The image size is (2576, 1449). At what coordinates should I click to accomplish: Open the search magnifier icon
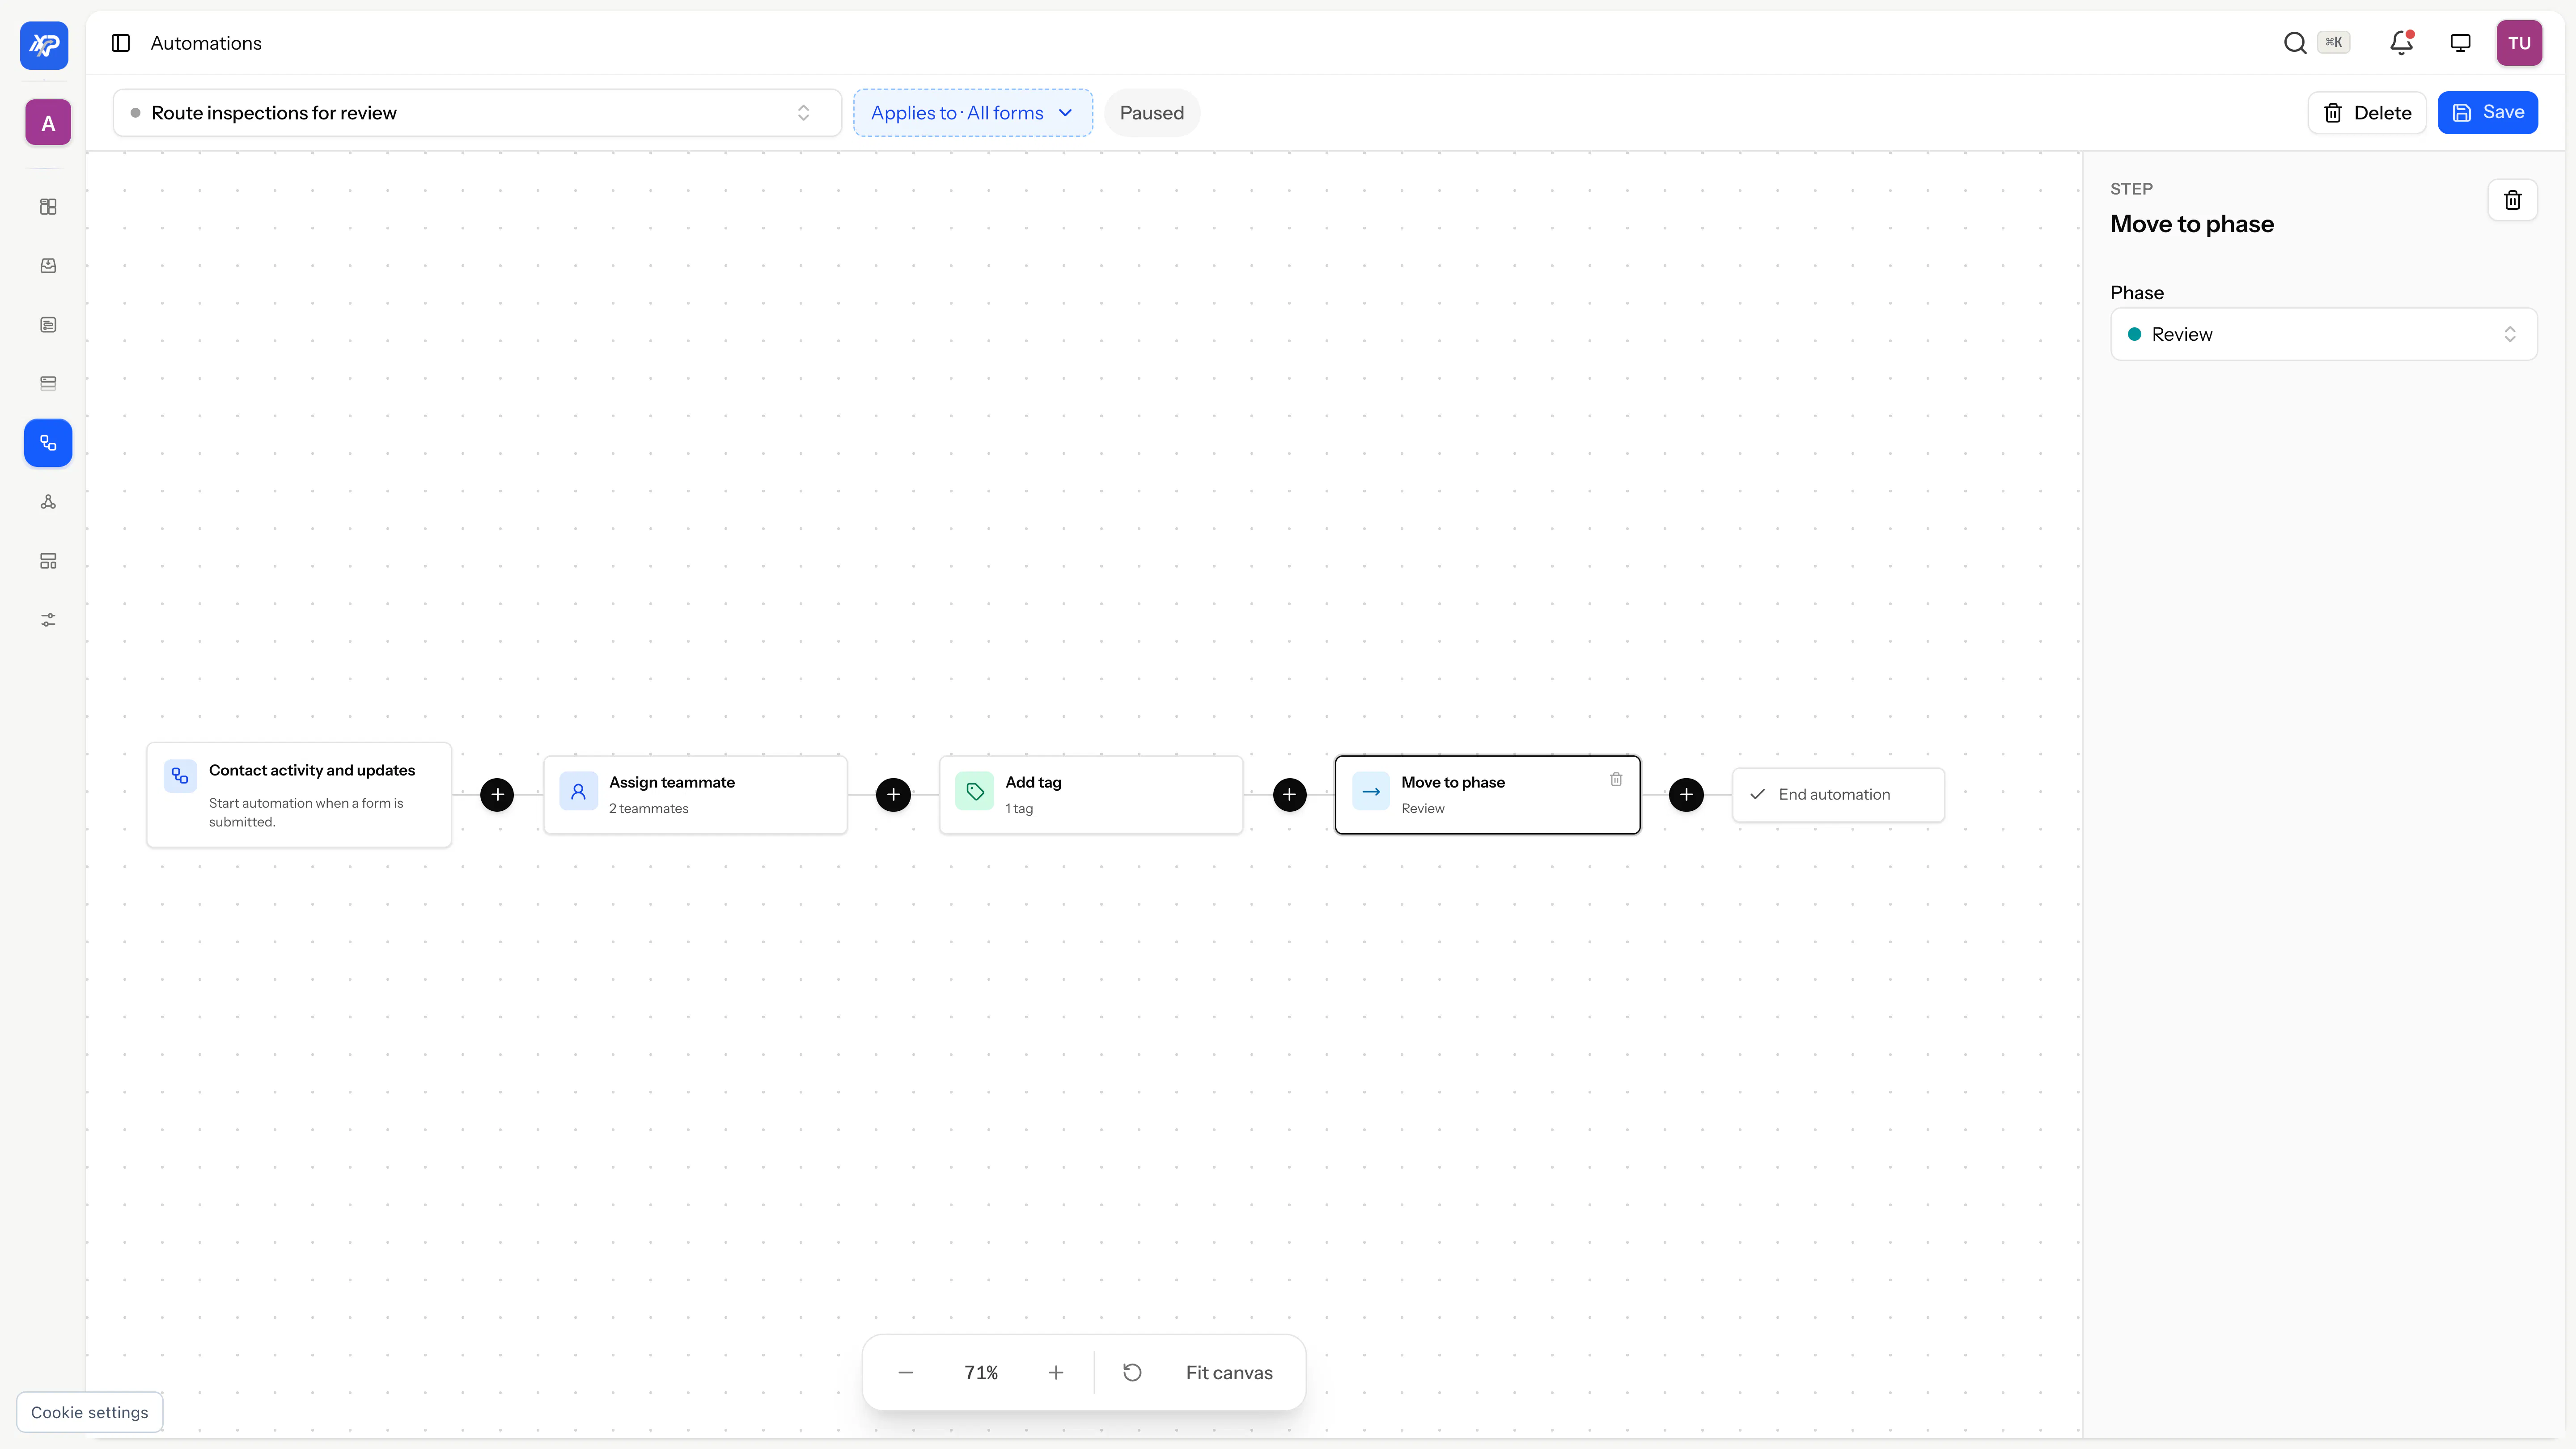pyautogui.click(x=2295, y=43)
